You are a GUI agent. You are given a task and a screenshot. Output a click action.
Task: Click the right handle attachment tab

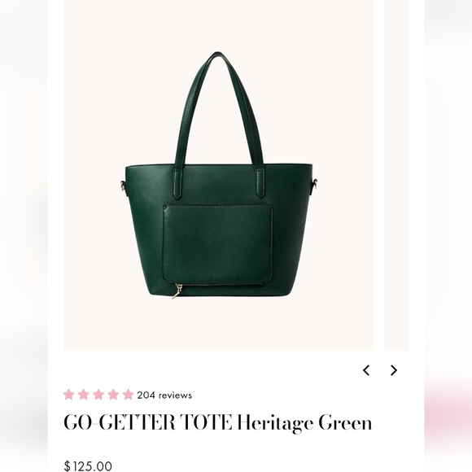click(x=260, y=183)
